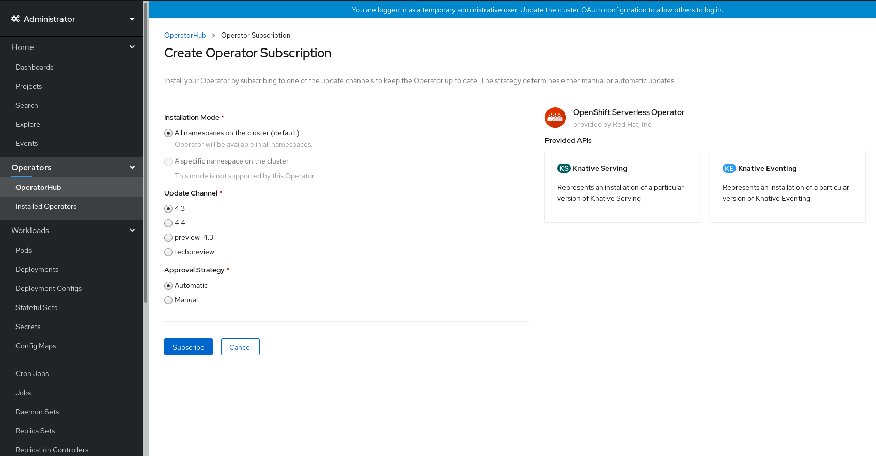Click the Operators section heading

coord(32,167)
